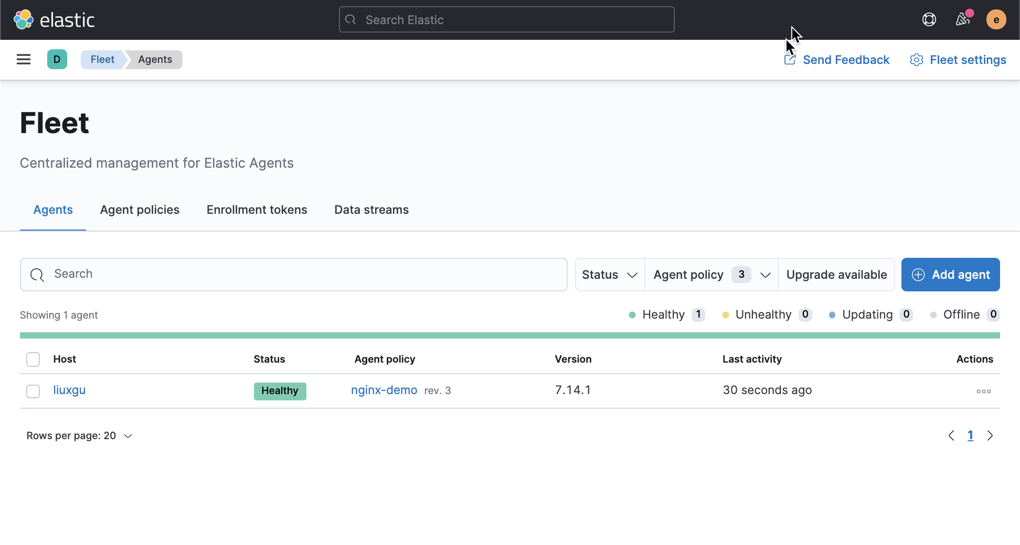Image resolution: width=1020 pixels, height=545 pixels.
Task: Expand the Agent policy filter dropdown
Action: pos(711,275)
